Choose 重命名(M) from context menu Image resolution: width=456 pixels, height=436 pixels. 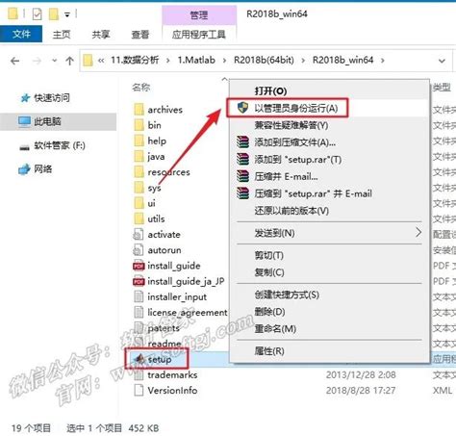tap(329, 328)
